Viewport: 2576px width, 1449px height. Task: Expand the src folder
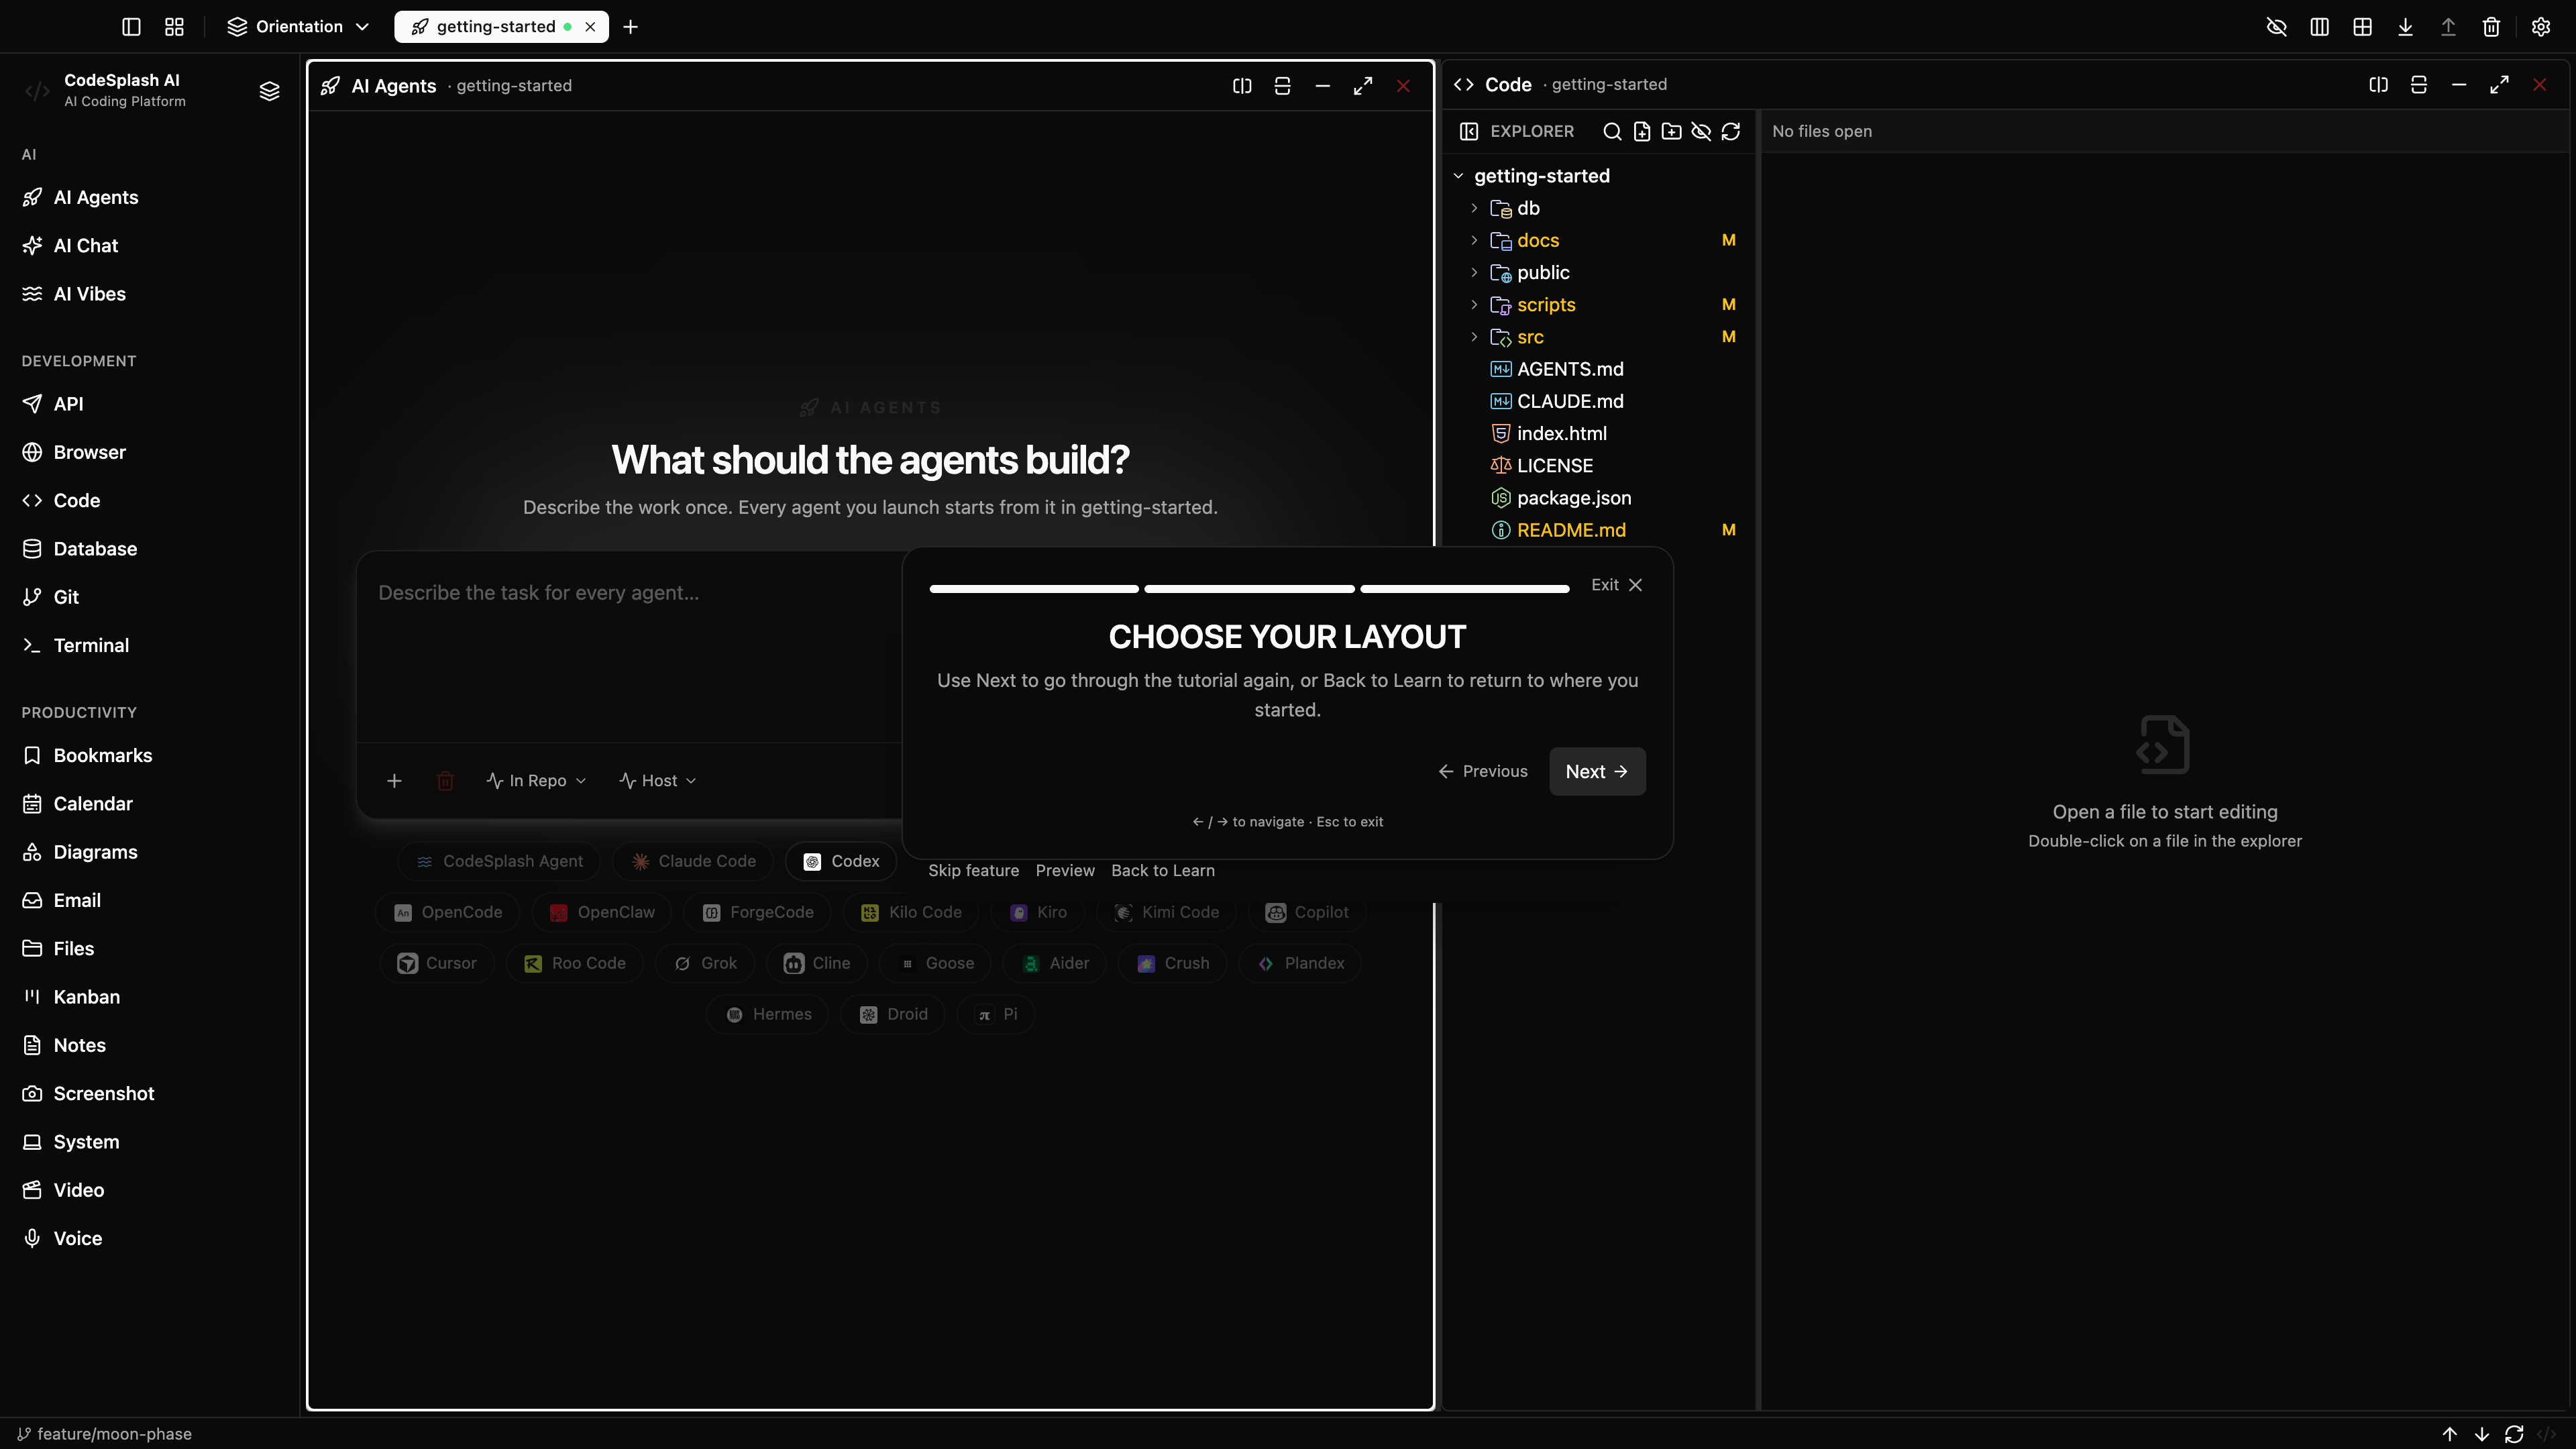1474,337
